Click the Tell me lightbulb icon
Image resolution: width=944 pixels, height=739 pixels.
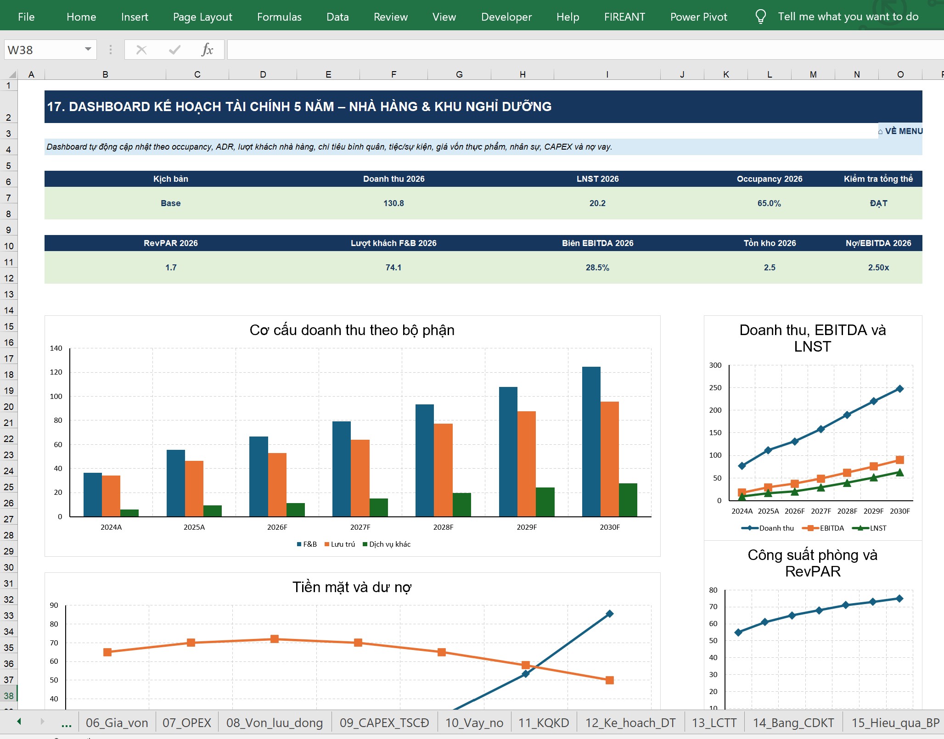(x=760, y=17)
